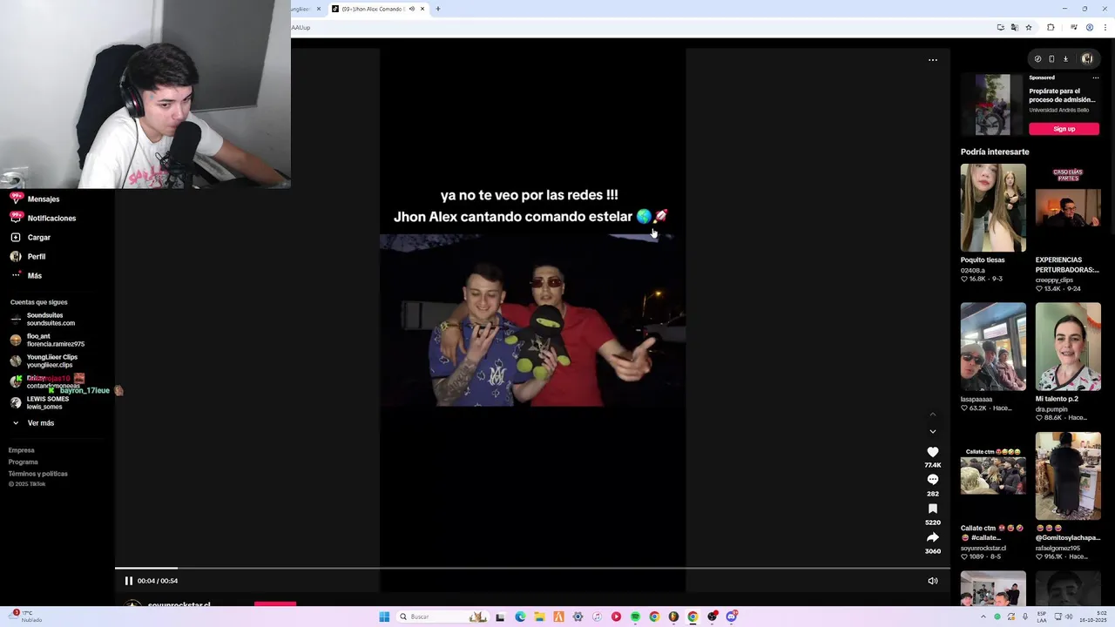Click the TikTok download app icon

(x=1065, y=59)
